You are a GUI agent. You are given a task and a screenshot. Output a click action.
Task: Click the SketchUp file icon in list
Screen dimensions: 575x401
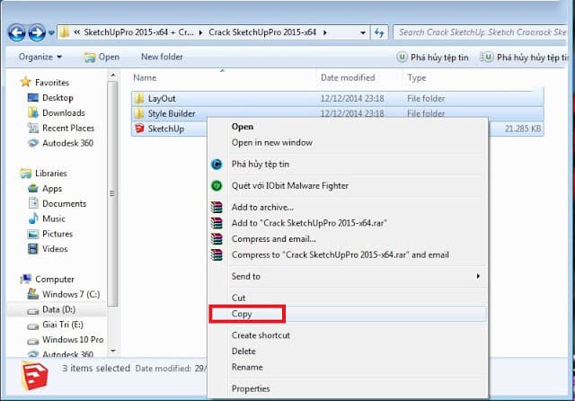(x=139, y=129)
